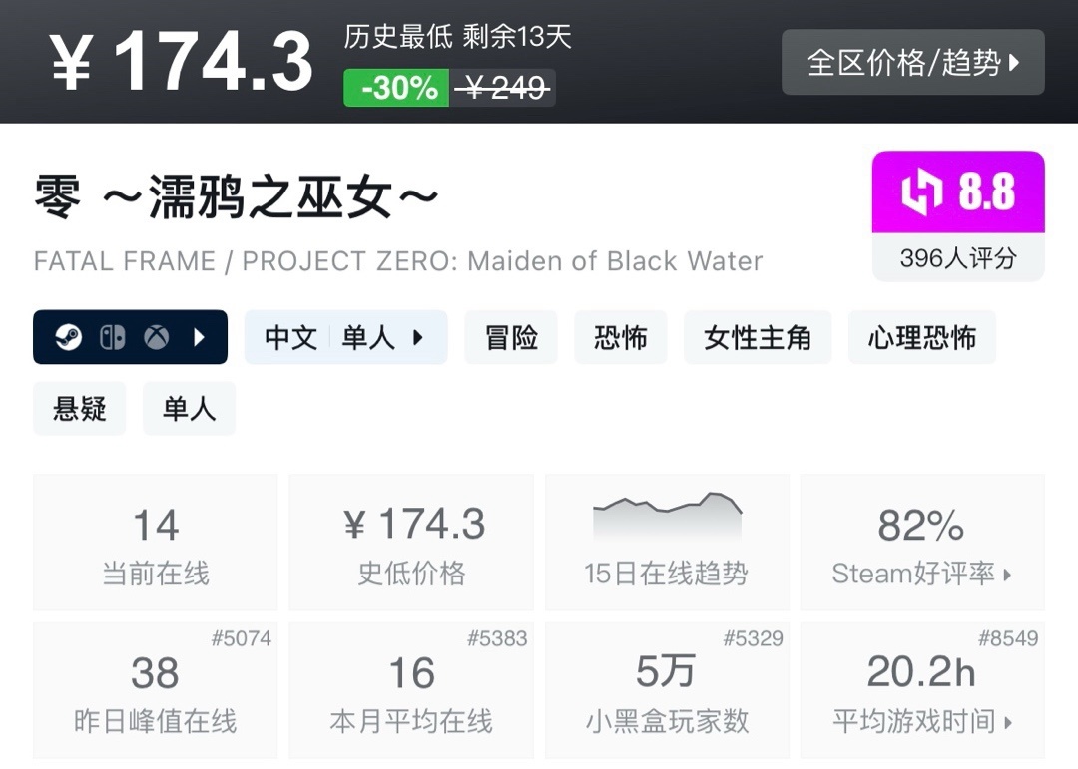Viewport: 1078px width, 769px height.
Task: Click the Nintendo Switch platform icon
Action: tap(112, 338)
